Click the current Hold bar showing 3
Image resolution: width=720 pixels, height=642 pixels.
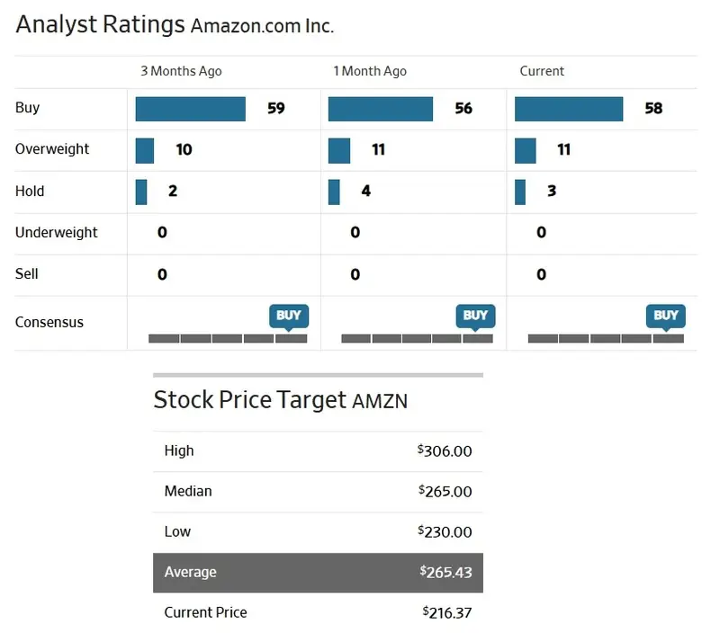[520, 192]
